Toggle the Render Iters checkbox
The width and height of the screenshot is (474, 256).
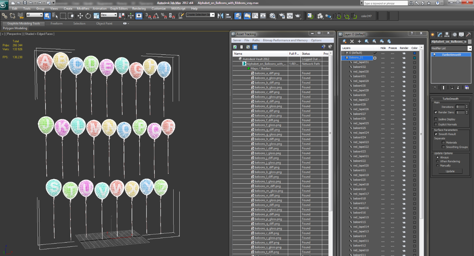(x=436, y=112)
